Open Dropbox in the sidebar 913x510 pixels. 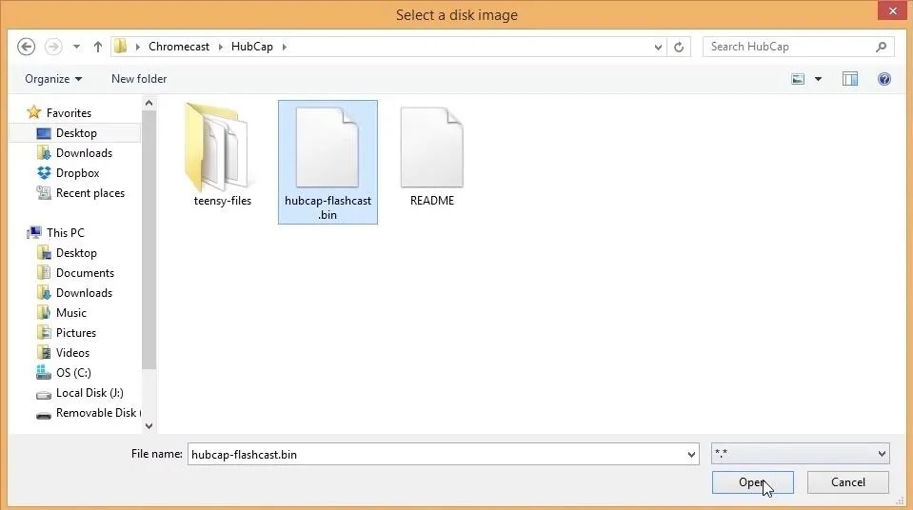click(x=77, y=173)
